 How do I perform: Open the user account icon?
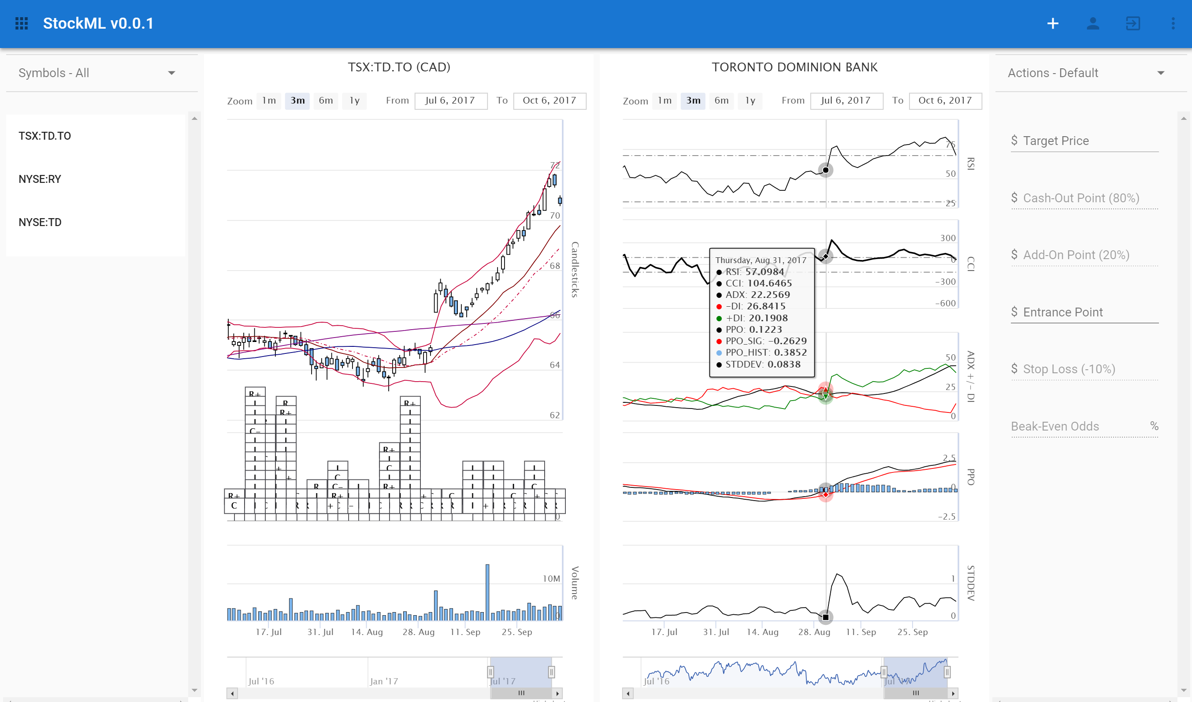pos(1093,23)
